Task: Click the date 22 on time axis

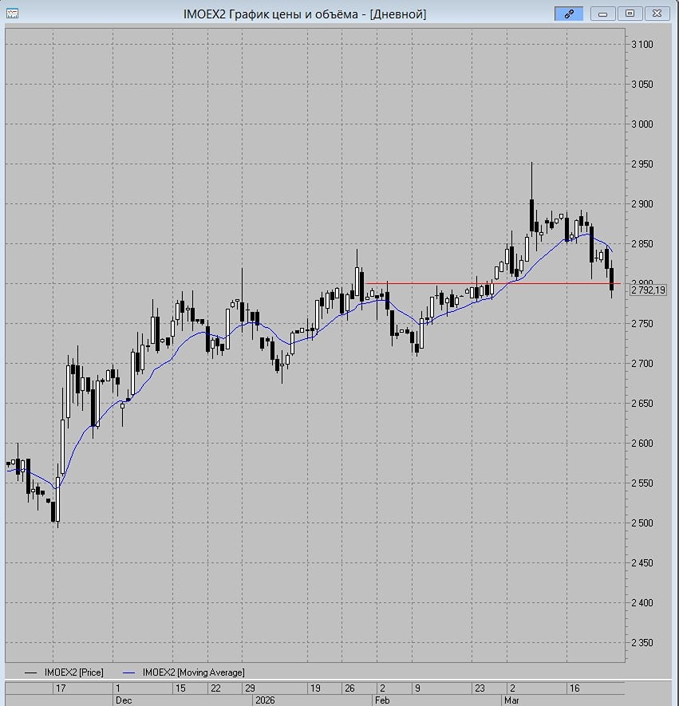Action: [x=215, y=688]
